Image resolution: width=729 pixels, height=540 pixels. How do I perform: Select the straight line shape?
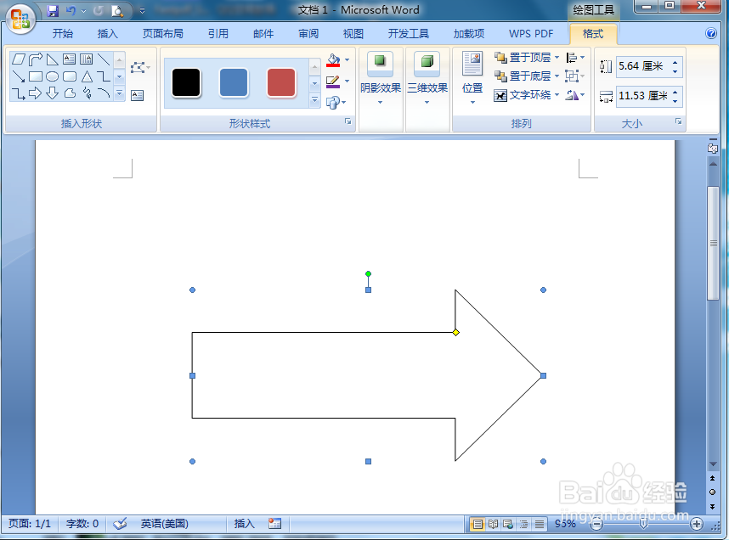point(104,59)
